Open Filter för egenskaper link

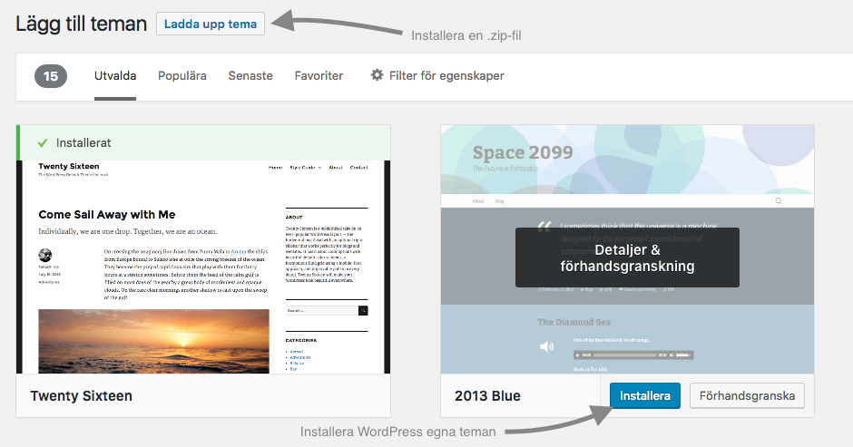(446, 75)
